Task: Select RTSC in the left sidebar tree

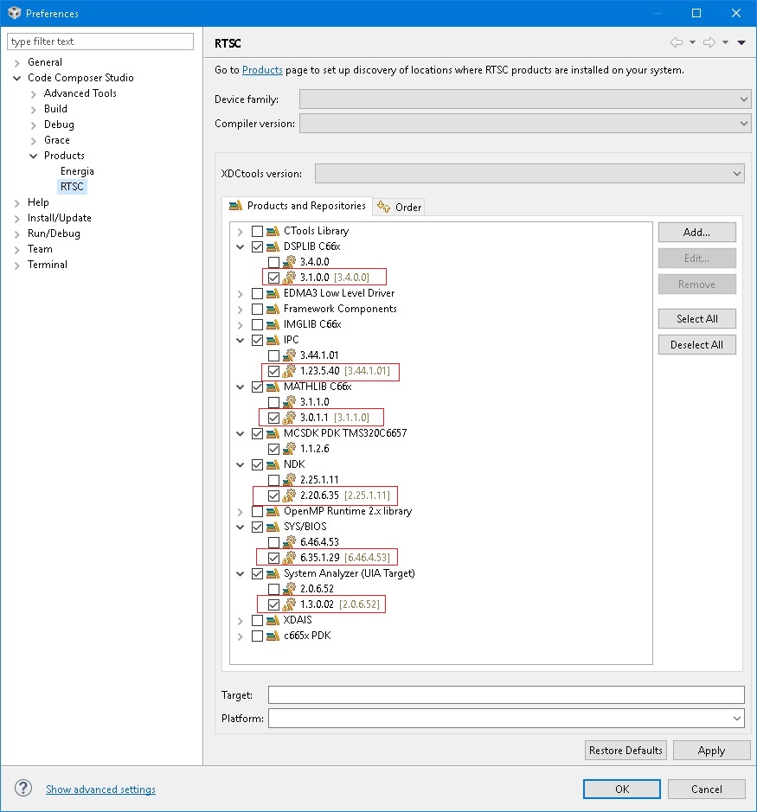Action: tap(72, 186)
